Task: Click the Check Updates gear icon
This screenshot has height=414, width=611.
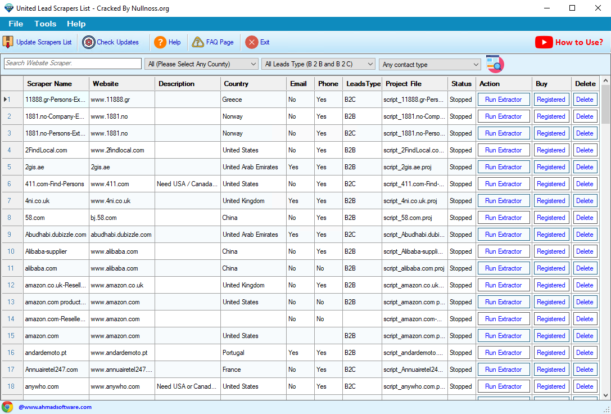Action: click(88, 42)
